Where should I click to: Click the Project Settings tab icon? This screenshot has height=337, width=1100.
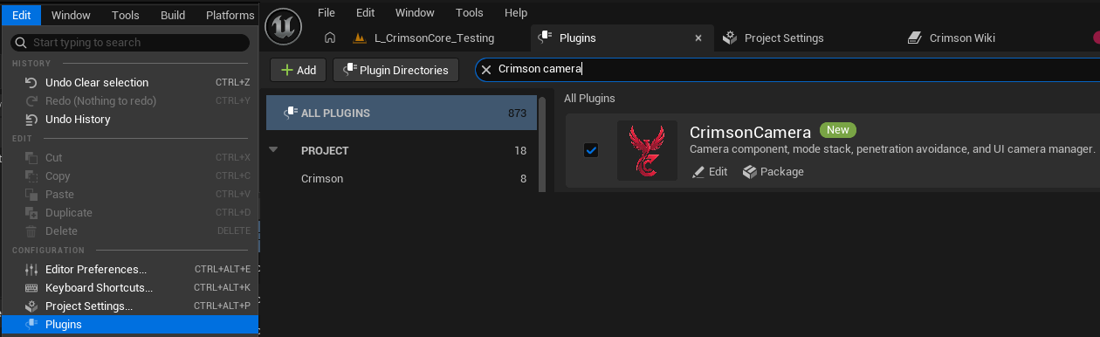[x=730, y=38]
